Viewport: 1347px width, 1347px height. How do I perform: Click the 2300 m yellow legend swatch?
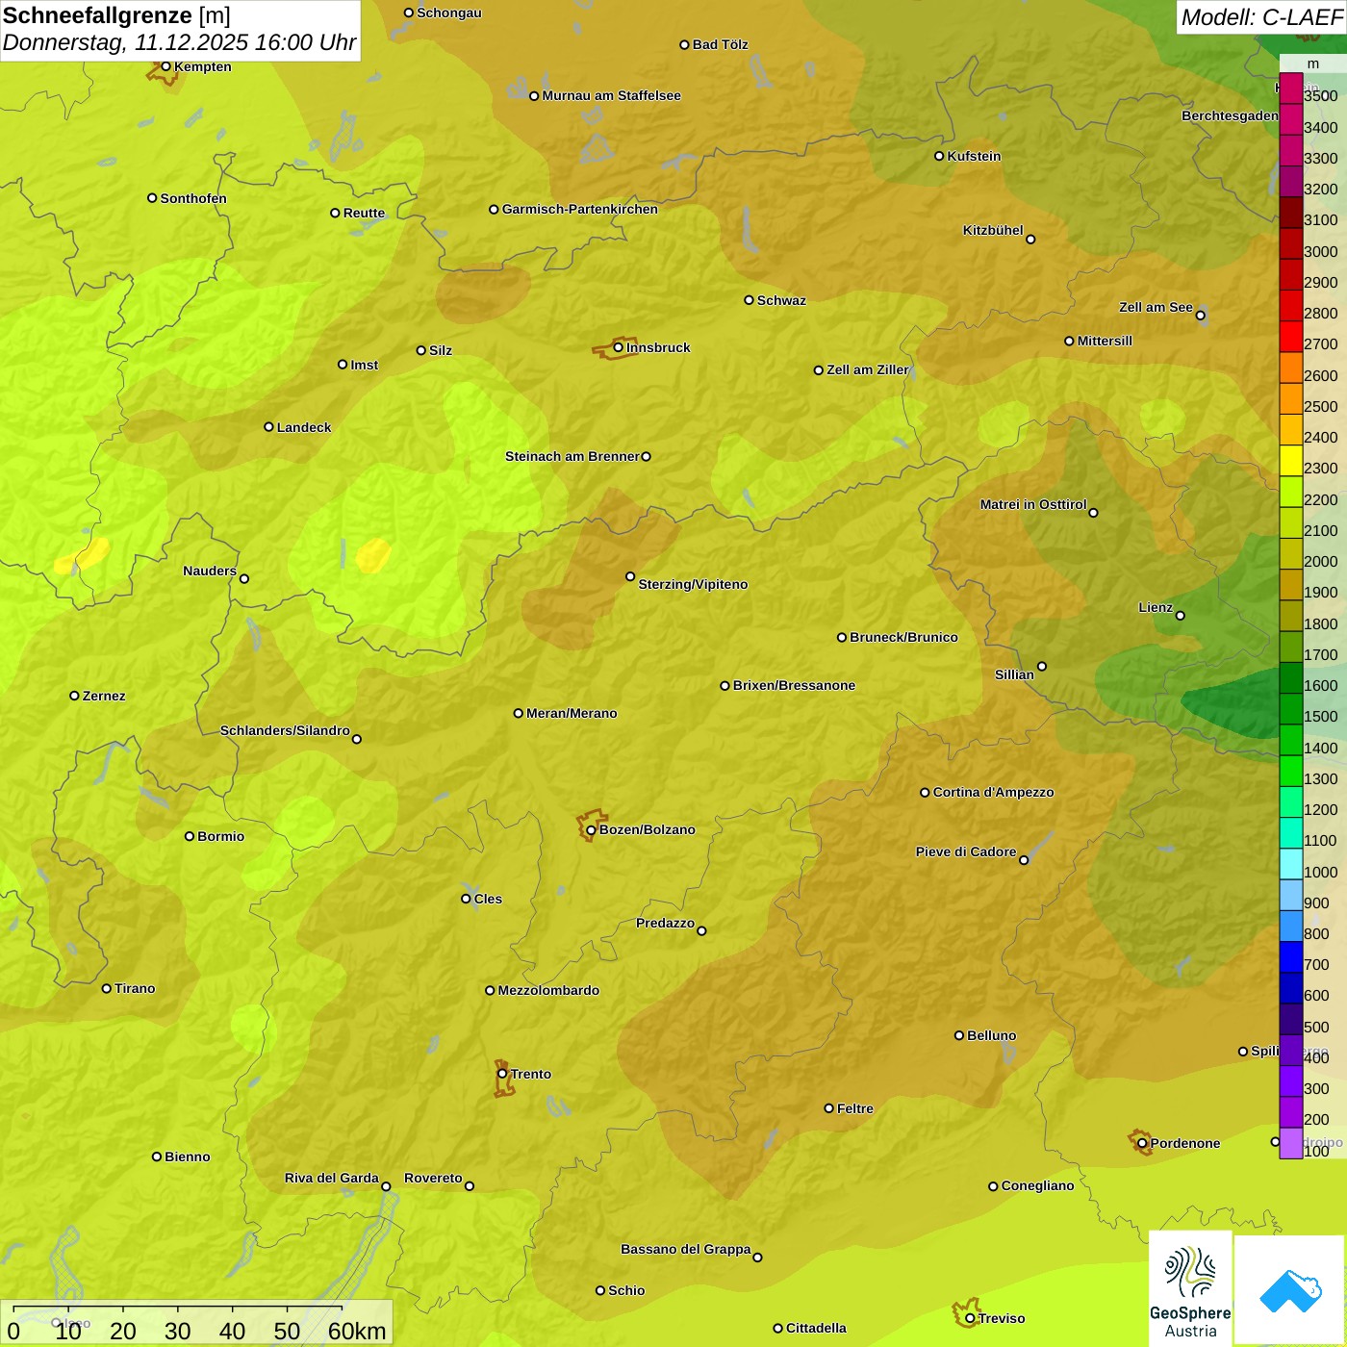coord(1290,461)
